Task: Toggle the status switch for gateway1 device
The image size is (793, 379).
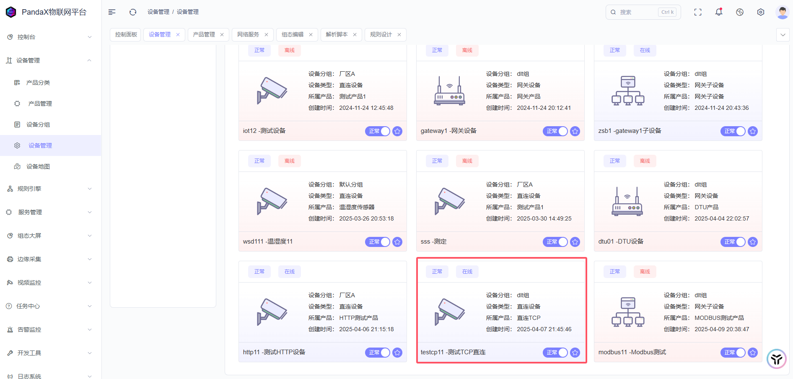Action: (555, 131)
